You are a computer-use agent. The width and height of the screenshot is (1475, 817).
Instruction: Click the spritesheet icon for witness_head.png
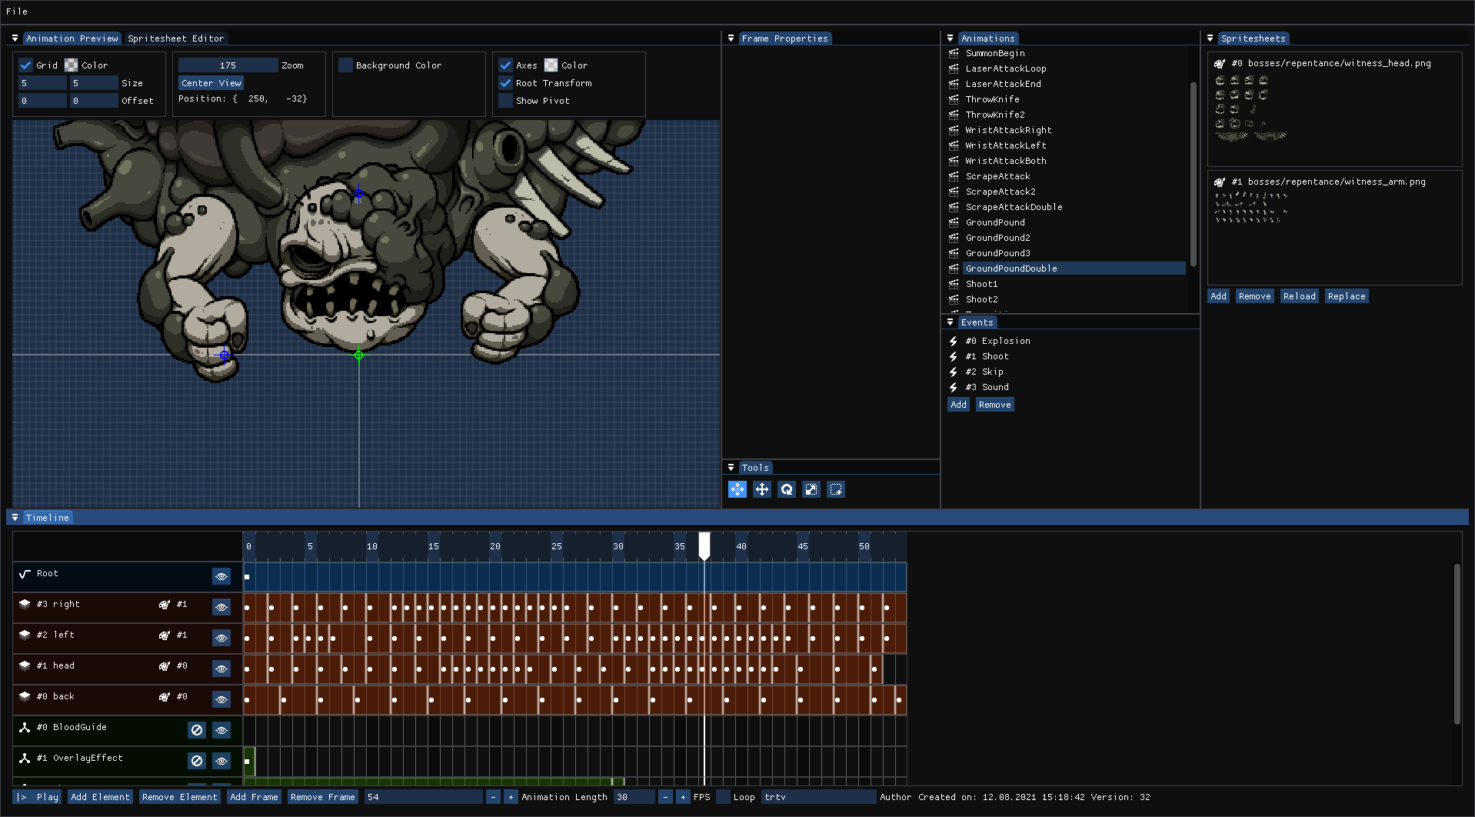point(1219,64)
